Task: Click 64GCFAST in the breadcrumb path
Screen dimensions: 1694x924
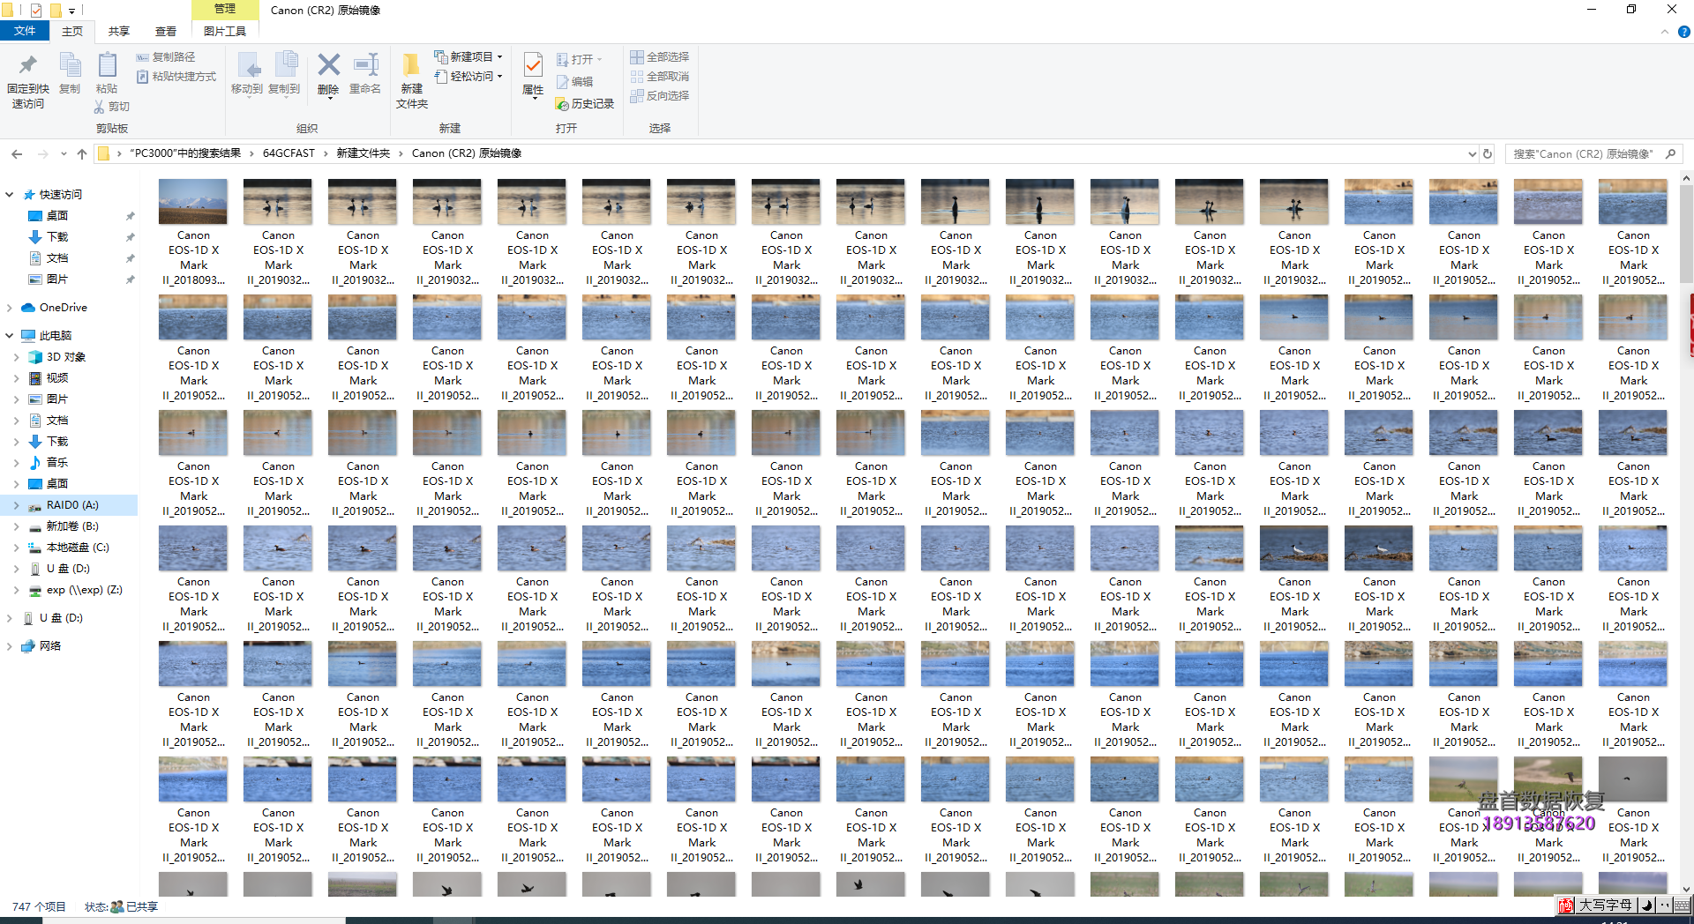Action: pyautogui.click(x=289, y=153)
